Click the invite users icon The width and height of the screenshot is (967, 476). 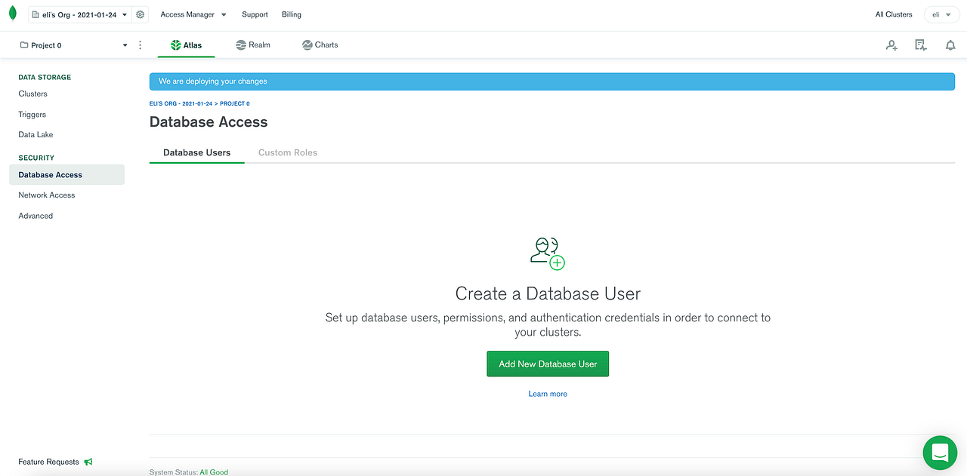click(891, 45)
